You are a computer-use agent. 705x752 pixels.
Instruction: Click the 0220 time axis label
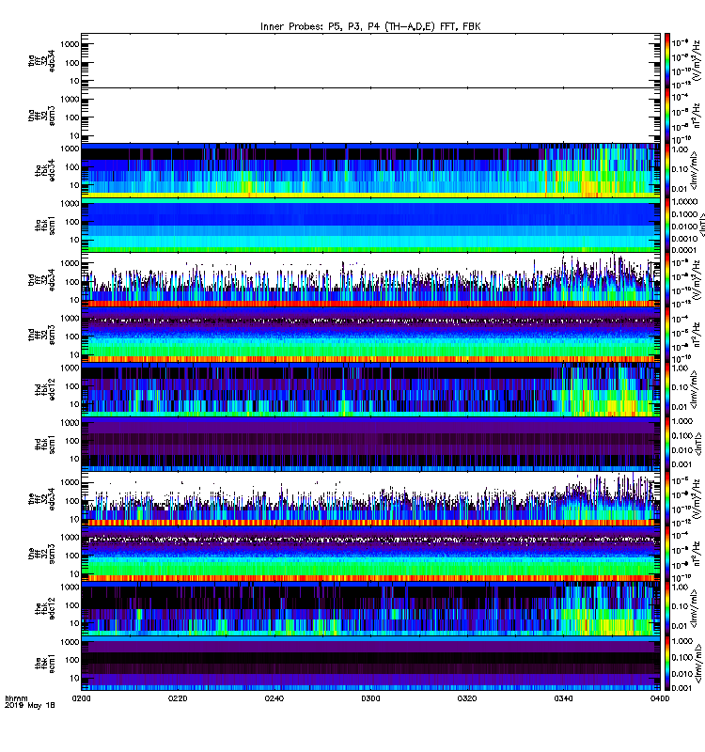pos(178,698)
